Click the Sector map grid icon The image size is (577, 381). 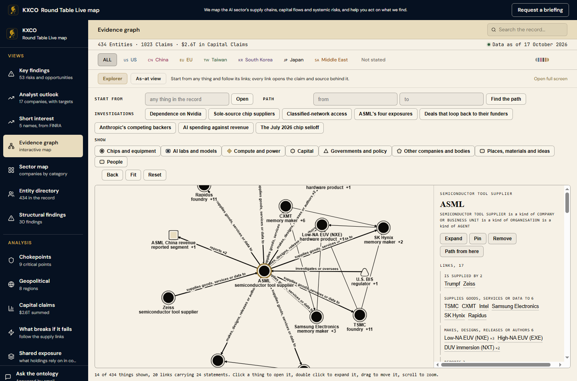tap(11, 170)
